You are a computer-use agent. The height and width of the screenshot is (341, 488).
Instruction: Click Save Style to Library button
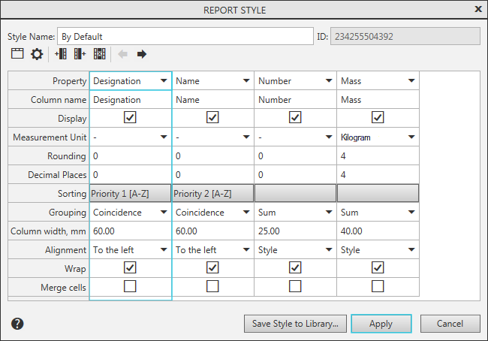pos(295,324)
